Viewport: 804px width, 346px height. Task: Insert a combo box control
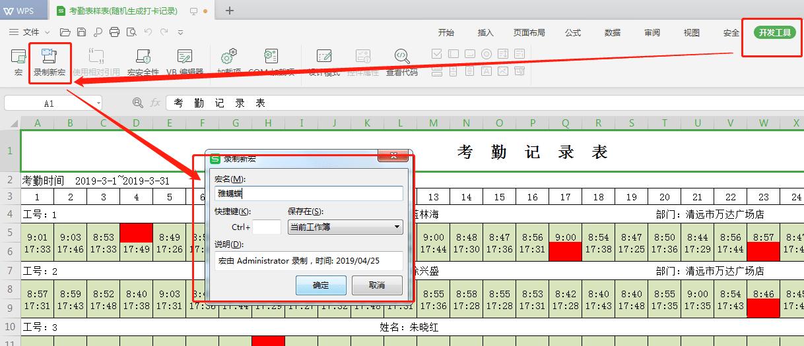(519, 54)
